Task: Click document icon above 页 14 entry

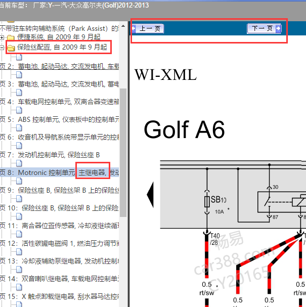Action: [19, 270]
